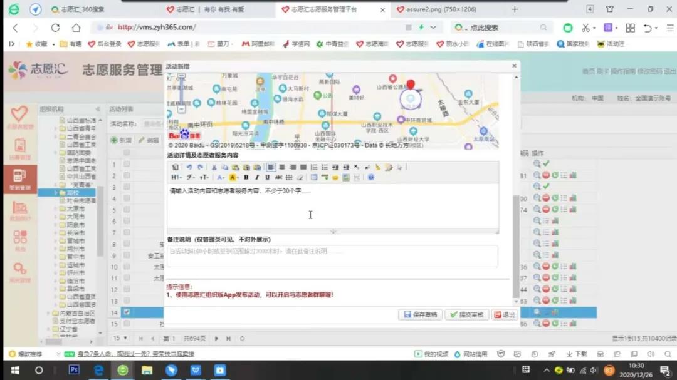Untick the checked box in row 14

(x=127, y=312)
